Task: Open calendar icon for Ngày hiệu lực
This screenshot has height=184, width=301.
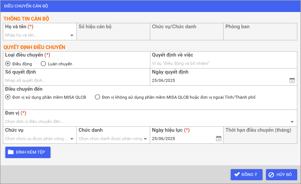Action: [x=218, y=138]
